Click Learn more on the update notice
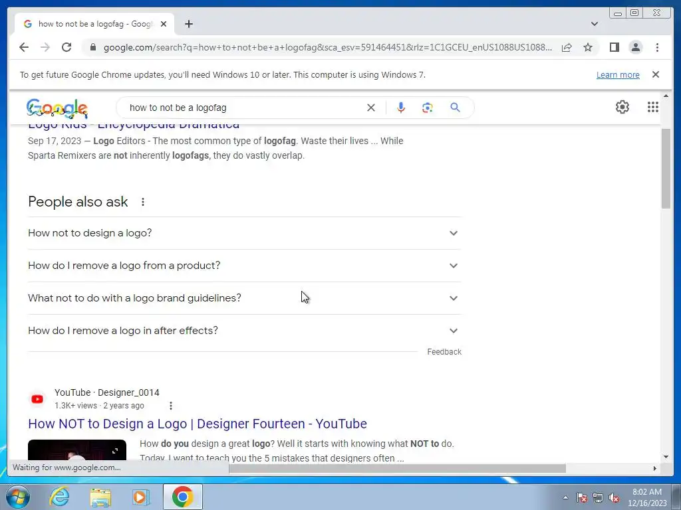The image size is (681, 510). [x=618, y=74]
